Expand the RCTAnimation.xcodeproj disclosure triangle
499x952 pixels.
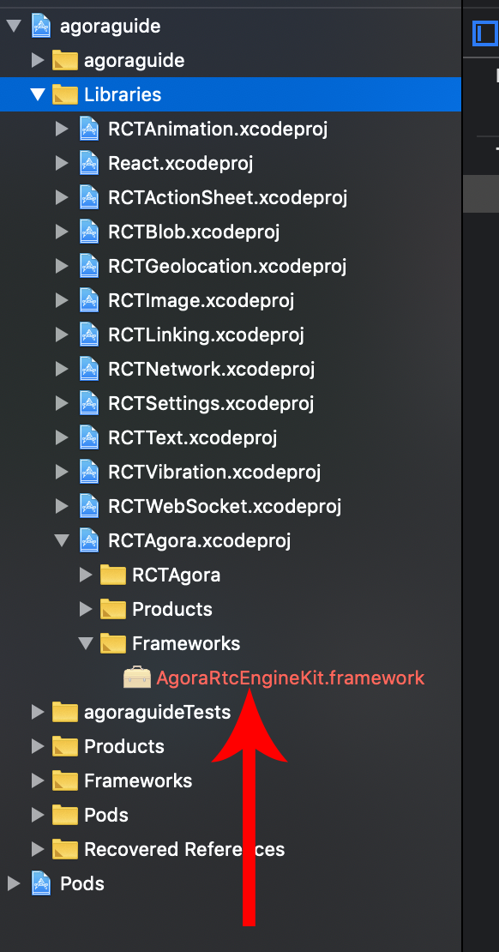point(62,130)
